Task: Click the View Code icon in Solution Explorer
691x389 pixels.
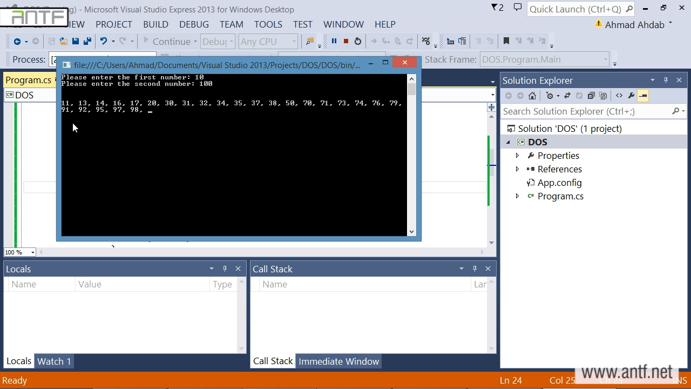Action: tap(619, 96)
